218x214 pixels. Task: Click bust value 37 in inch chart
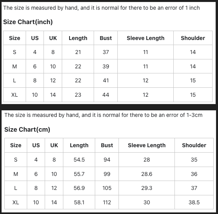tap(106, 52)
